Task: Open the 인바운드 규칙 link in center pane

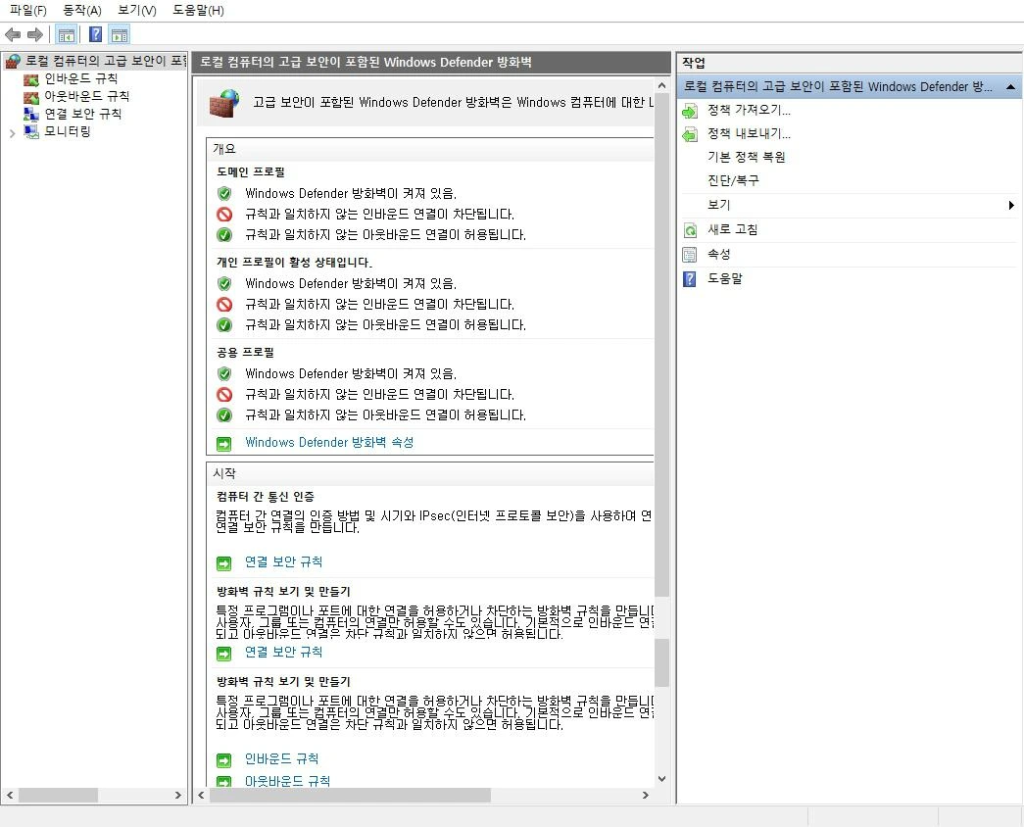Action: click(x=281, y=759)
